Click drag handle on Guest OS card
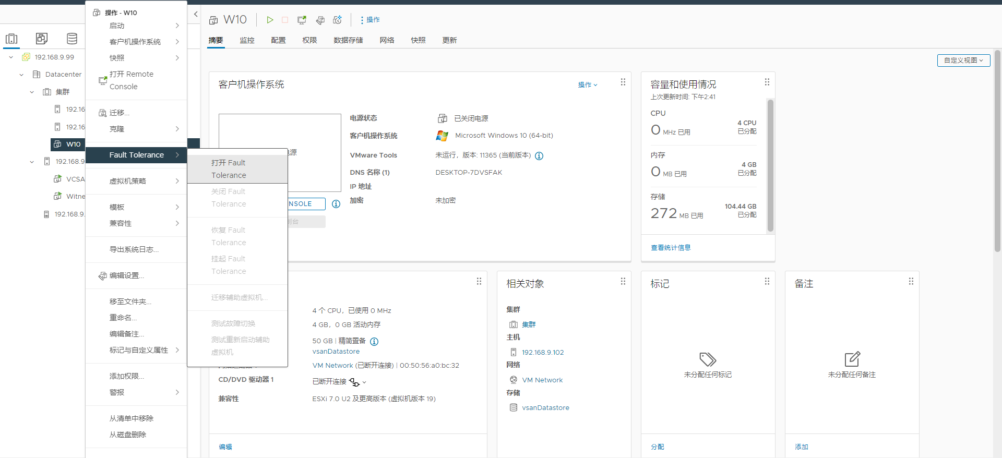The height and width of the screenshot is (458, 1002). (623, 82)
